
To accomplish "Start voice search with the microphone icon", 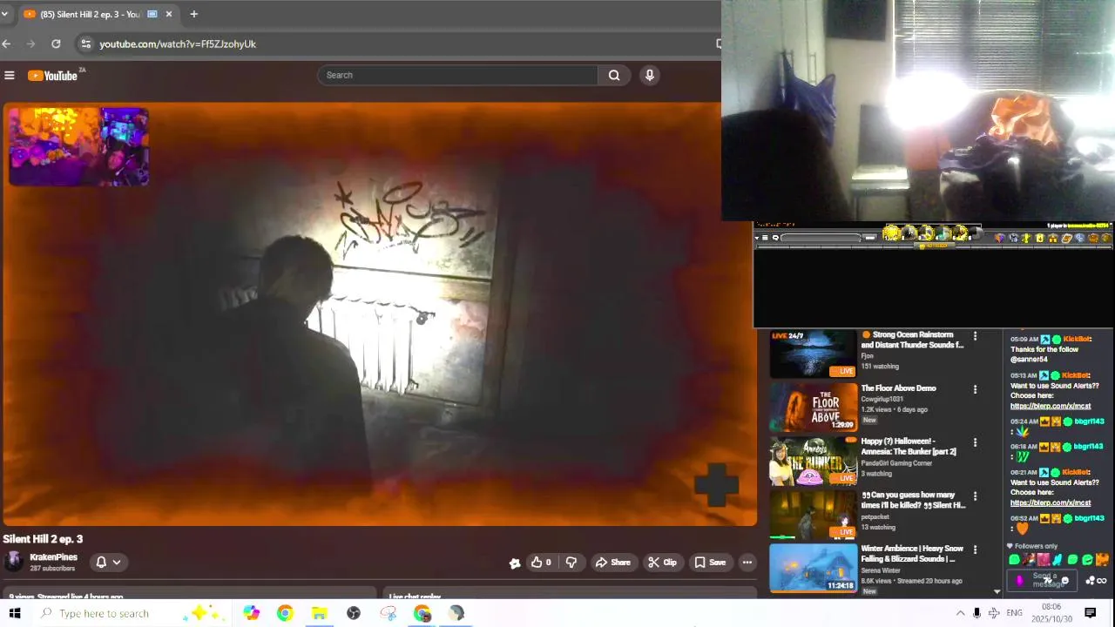I will coord(649,75).
